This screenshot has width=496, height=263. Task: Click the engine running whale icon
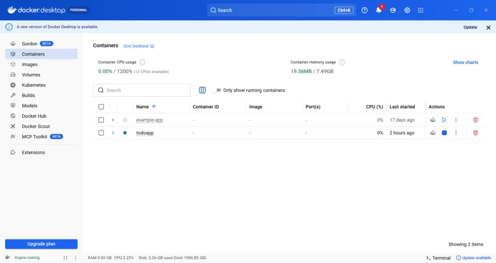click(x=8, y=257)
